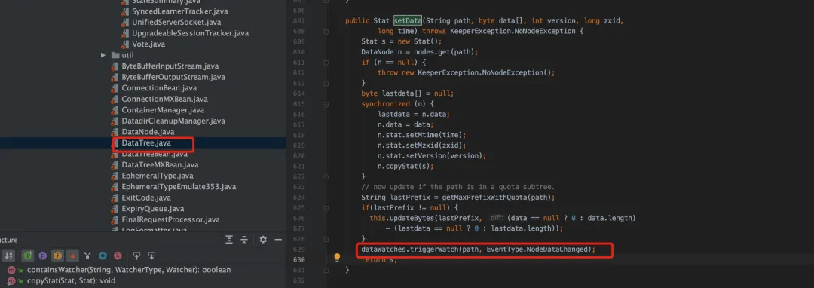Open ByteBufferInputStream.java
This screenshot has width=814, height=288.
pyautogui.click(x=170, y=66)
